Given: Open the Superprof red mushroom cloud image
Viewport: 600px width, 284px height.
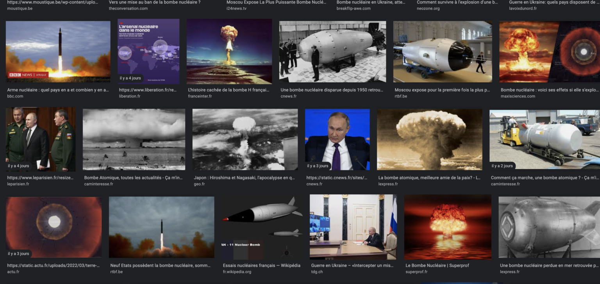Looking at the screenshot, I should [448, 227].
